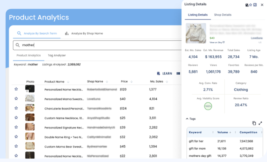
Task: Click the Product Name column header
Action: point(54,82)
